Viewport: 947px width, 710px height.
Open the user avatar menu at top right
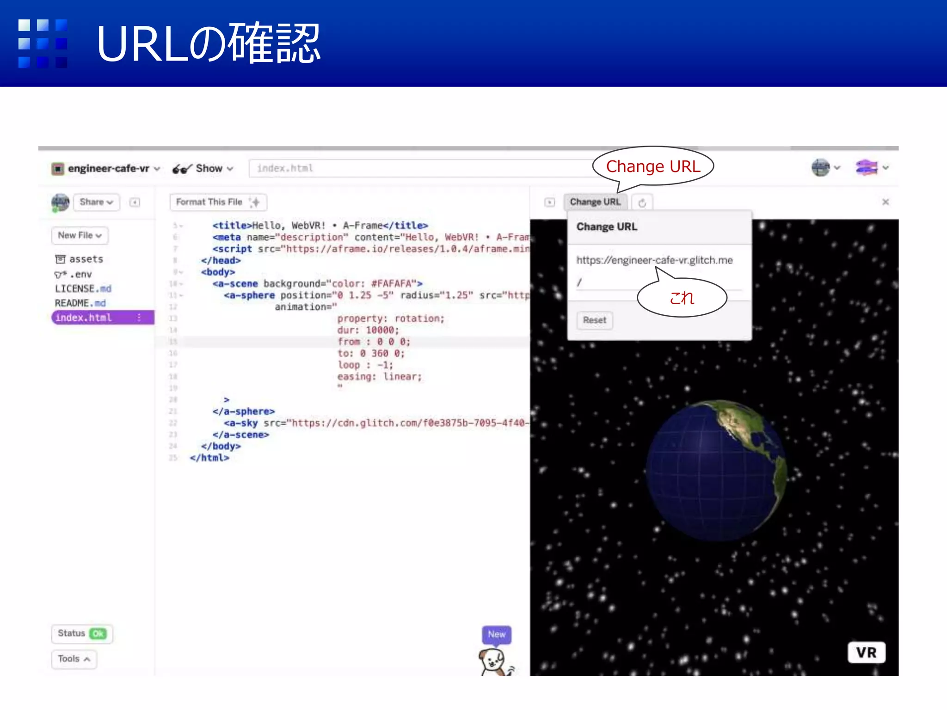click(x=826, y=167)
